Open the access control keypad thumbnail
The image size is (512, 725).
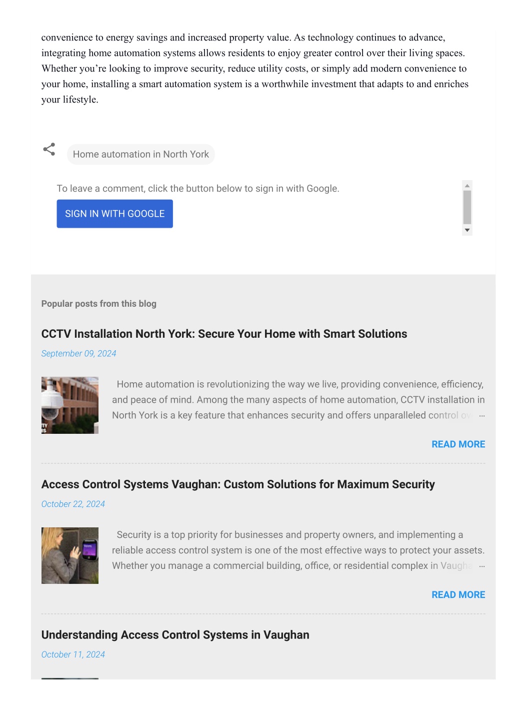pos(70,556)
